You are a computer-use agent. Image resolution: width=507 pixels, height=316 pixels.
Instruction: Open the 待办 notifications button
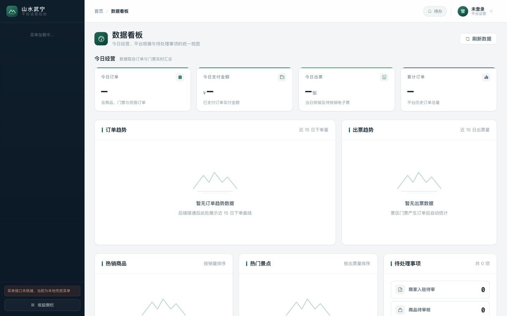[435, 11]
